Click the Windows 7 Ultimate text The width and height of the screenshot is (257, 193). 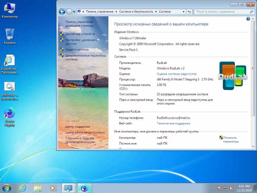[133, 38]
